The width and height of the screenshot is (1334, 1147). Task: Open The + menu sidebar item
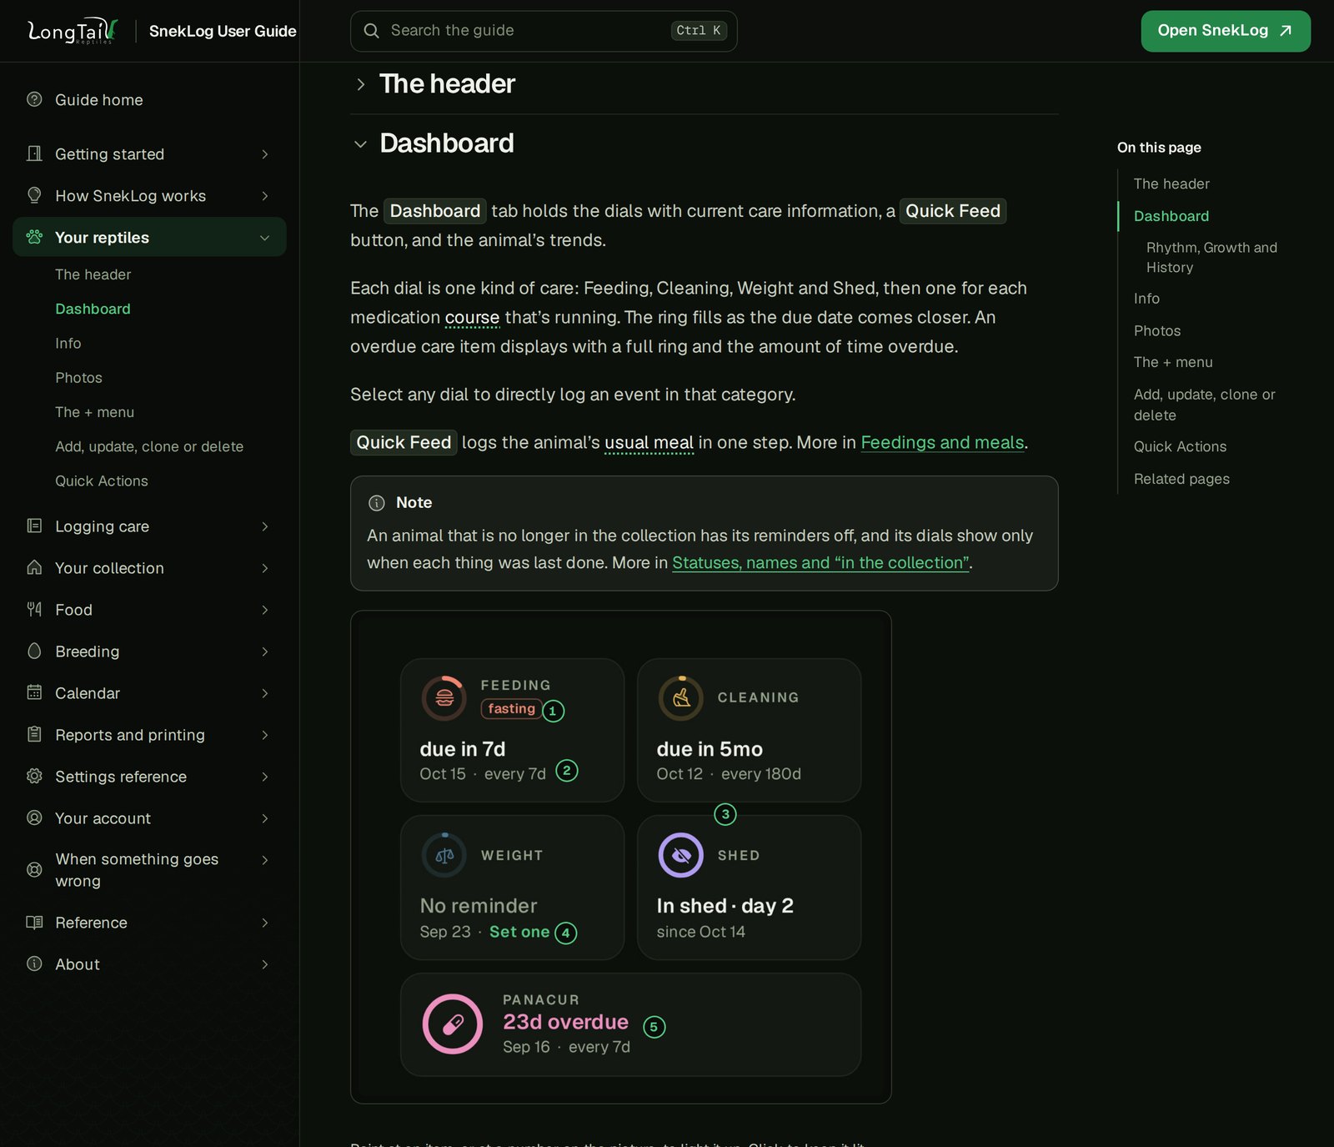pyautogui.click(x=94, y=412)
